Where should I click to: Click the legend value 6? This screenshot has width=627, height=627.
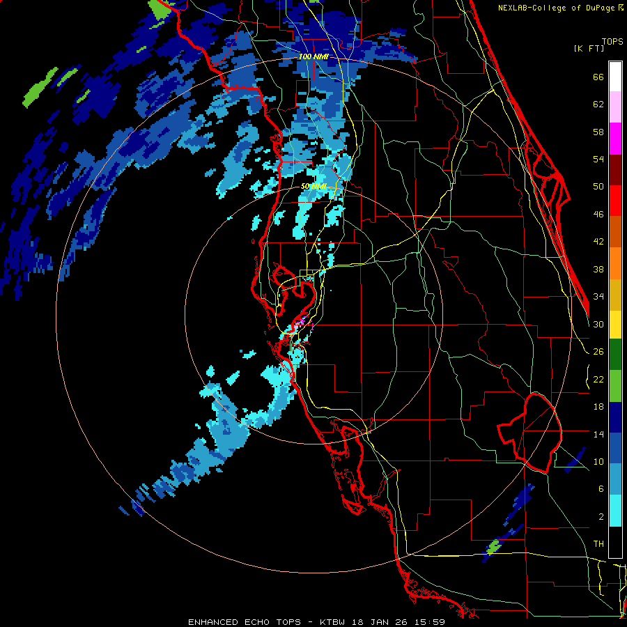point(601,489)
